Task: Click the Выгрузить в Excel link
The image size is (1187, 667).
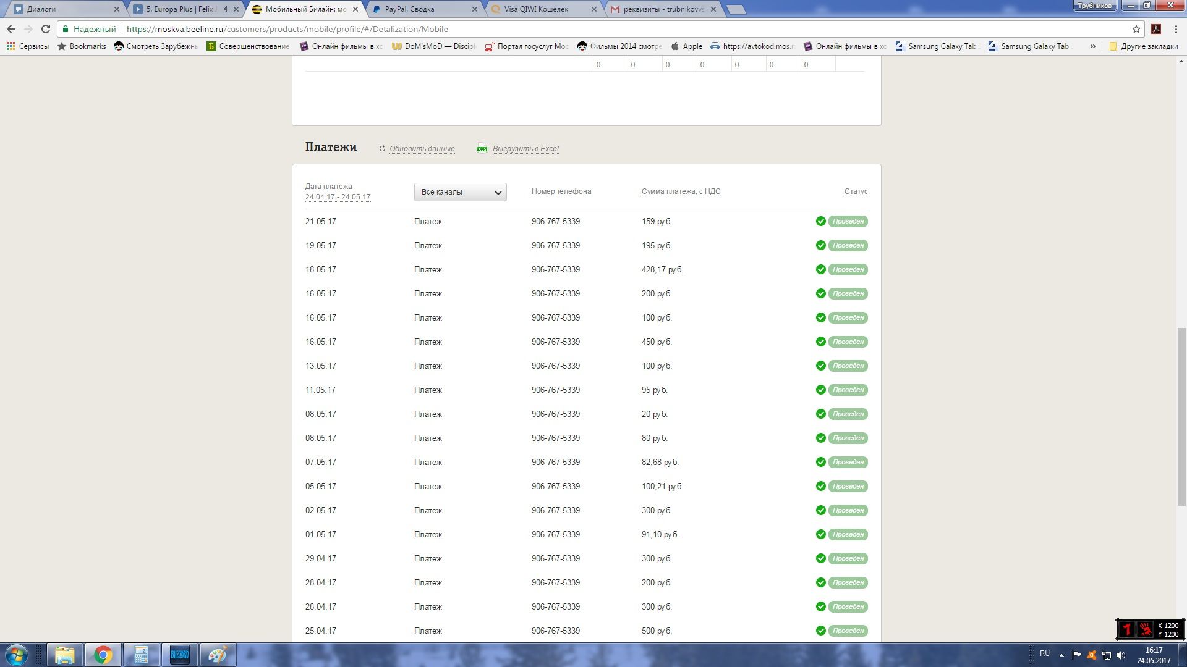Action: [525, 149]
